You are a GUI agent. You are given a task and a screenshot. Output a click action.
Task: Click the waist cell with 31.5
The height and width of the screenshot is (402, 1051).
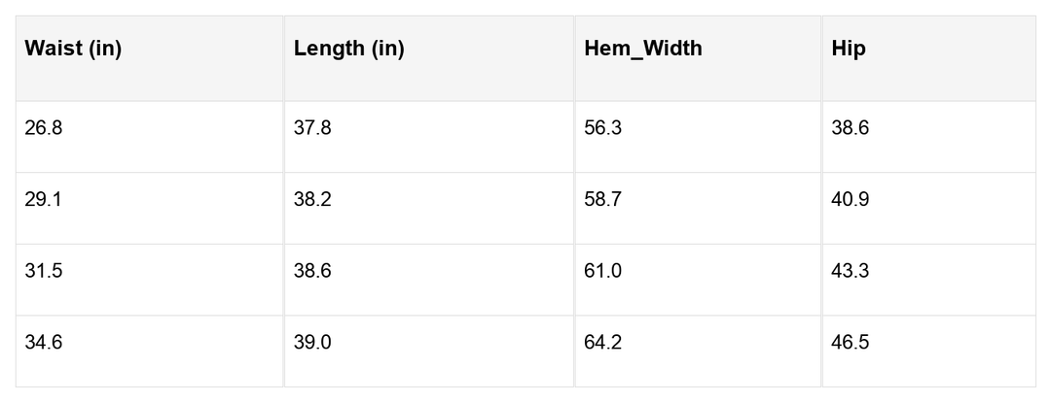point(44,271)
